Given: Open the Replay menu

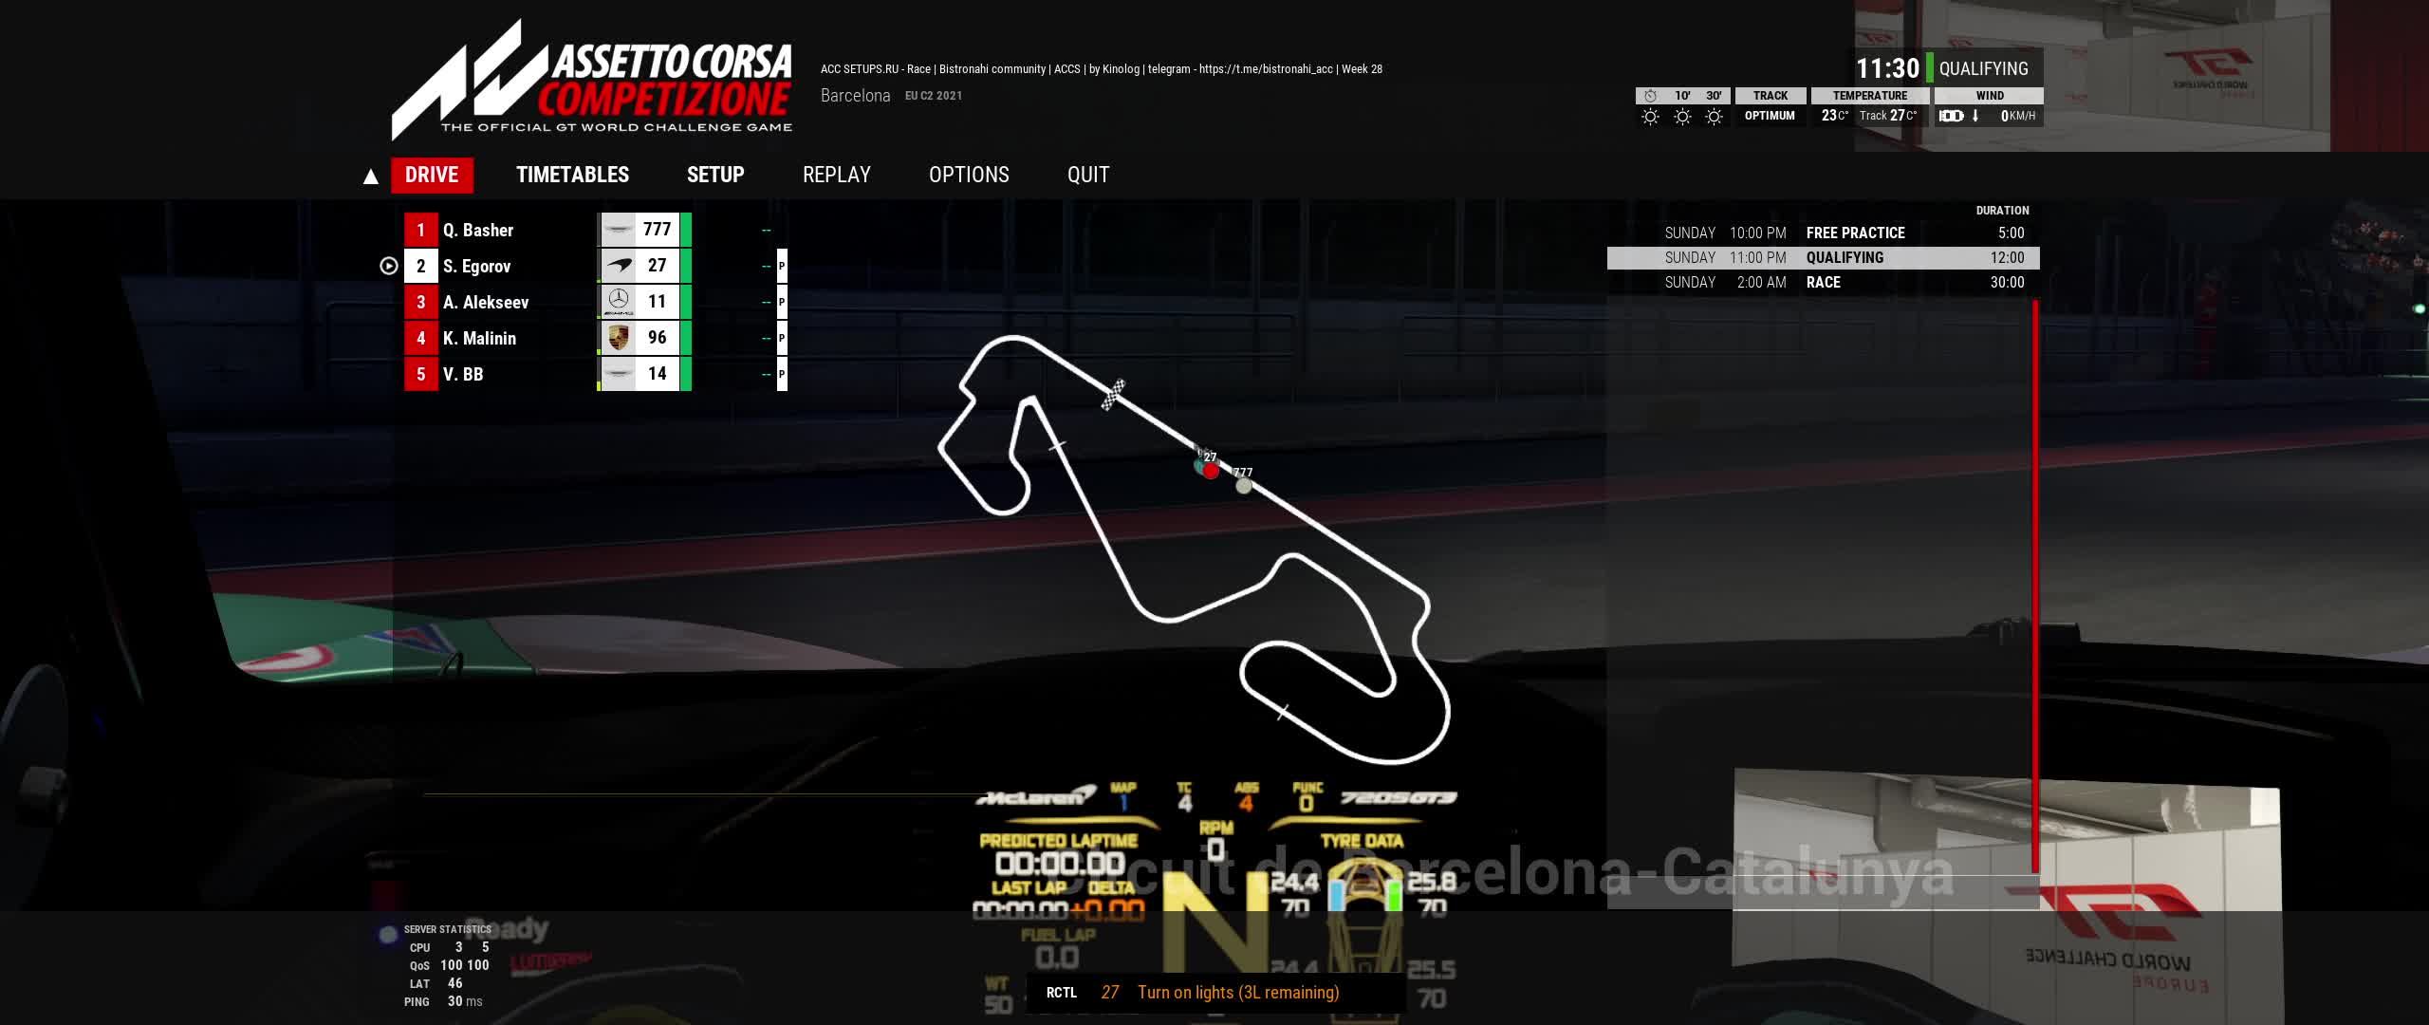Looking at the screenshot, I should click(x=836, y=176).
